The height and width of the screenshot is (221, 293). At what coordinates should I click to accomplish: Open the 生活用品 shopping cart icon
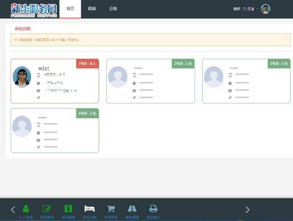pyautogui.click(x=111, y=209)
